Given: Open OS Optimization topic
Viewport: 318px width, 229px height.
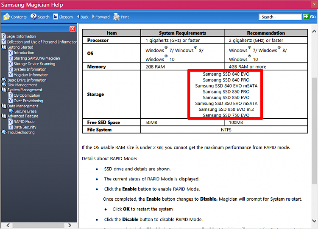Looking at the screenshot, I should point(27,95).
